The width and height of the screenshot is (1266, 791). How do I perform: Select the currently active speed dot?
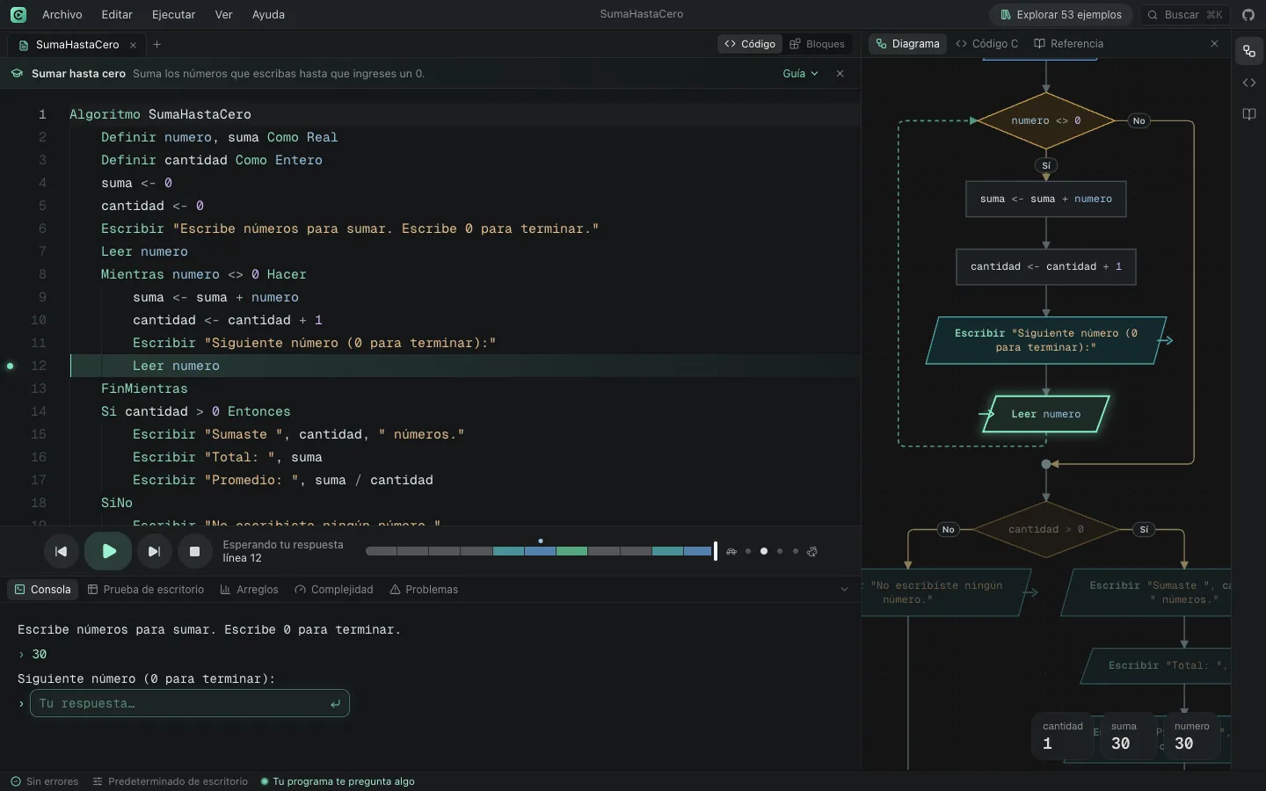coord(764,552)
